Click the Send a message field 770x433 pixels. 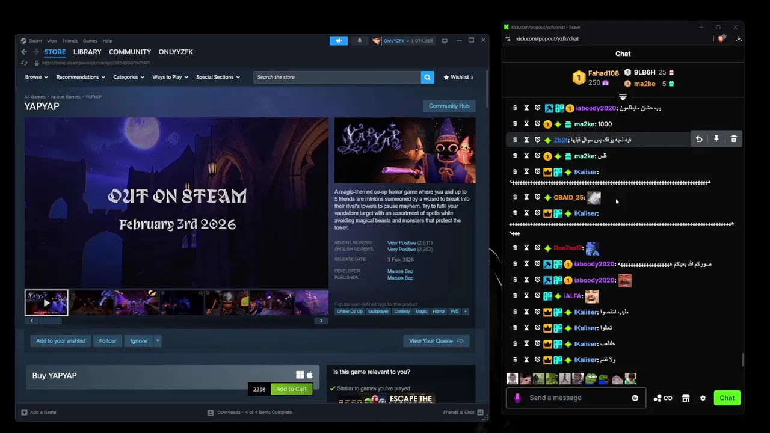[576, 398]
